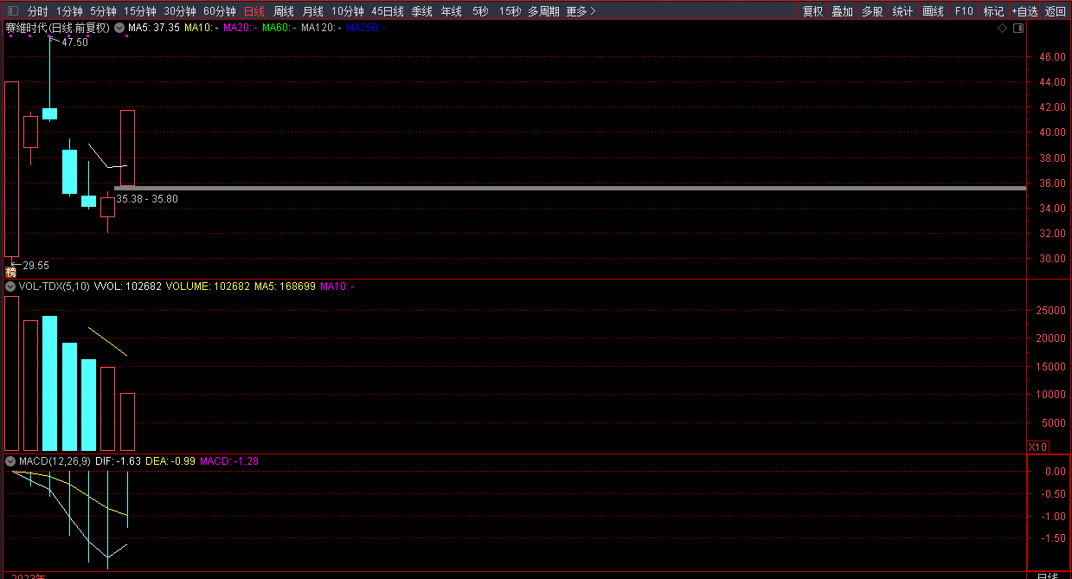1072x579 pixels.
Task: Select the 60分钟 period tab
Action: 219,11
